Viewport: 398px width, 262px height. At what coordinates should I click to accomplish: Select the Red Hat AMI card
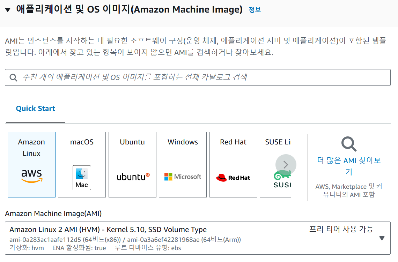(233, 165)
